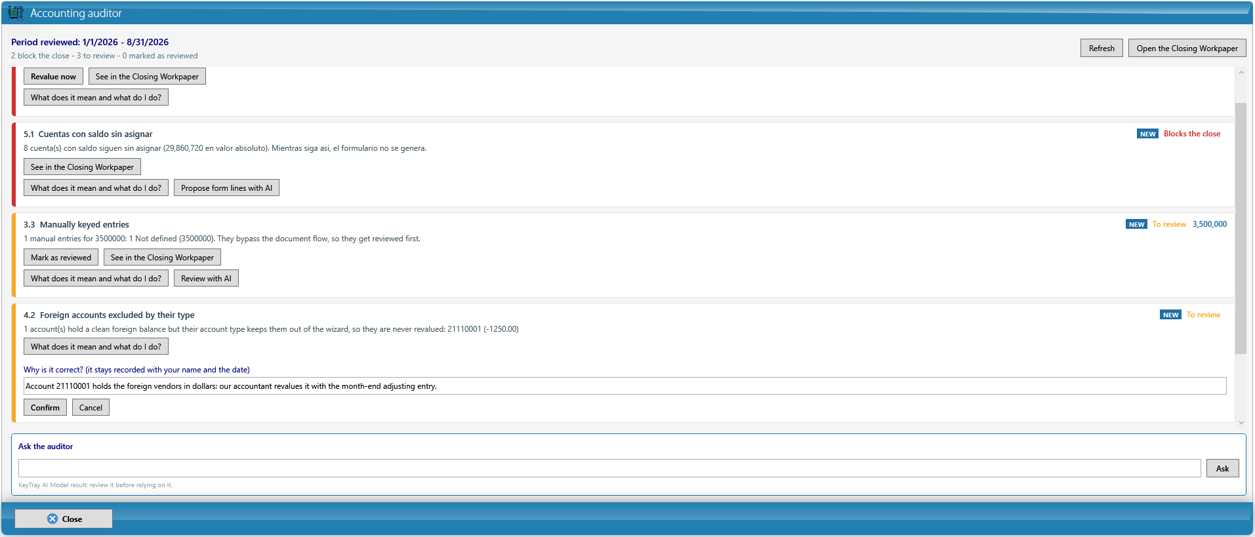The height and width of the screenshot is (537, 1255).
Task: Cancel the justification entry
Action: pyautogui.click(x=91, y=407)
